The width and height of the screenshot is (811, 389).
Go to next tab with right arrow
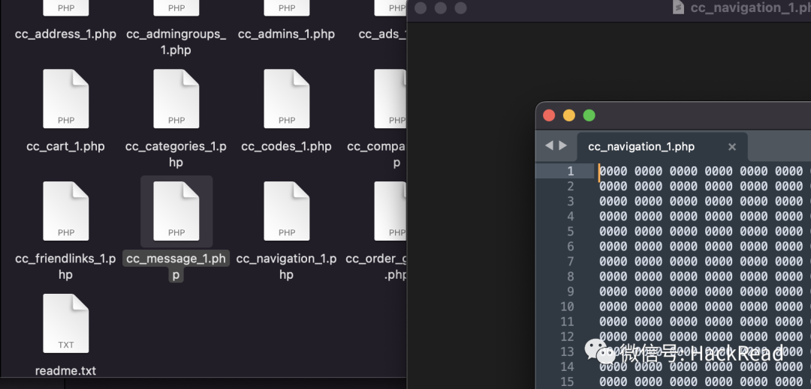(x=562, y=146)
